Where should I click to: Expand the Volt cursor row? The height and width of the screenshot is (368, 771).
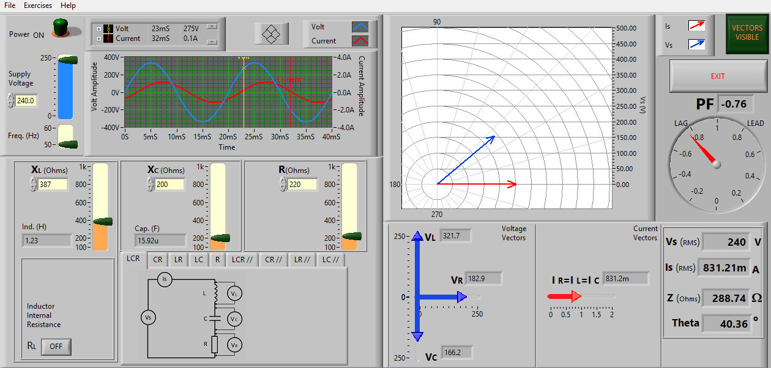pyautogui.click(x=98, y=29)
